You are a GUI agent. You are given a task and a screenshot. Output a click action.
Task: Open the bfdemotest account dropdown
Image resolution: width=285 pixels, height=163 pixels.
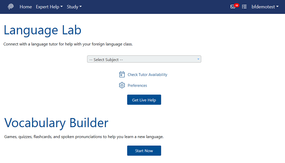[x=265, y=7]
